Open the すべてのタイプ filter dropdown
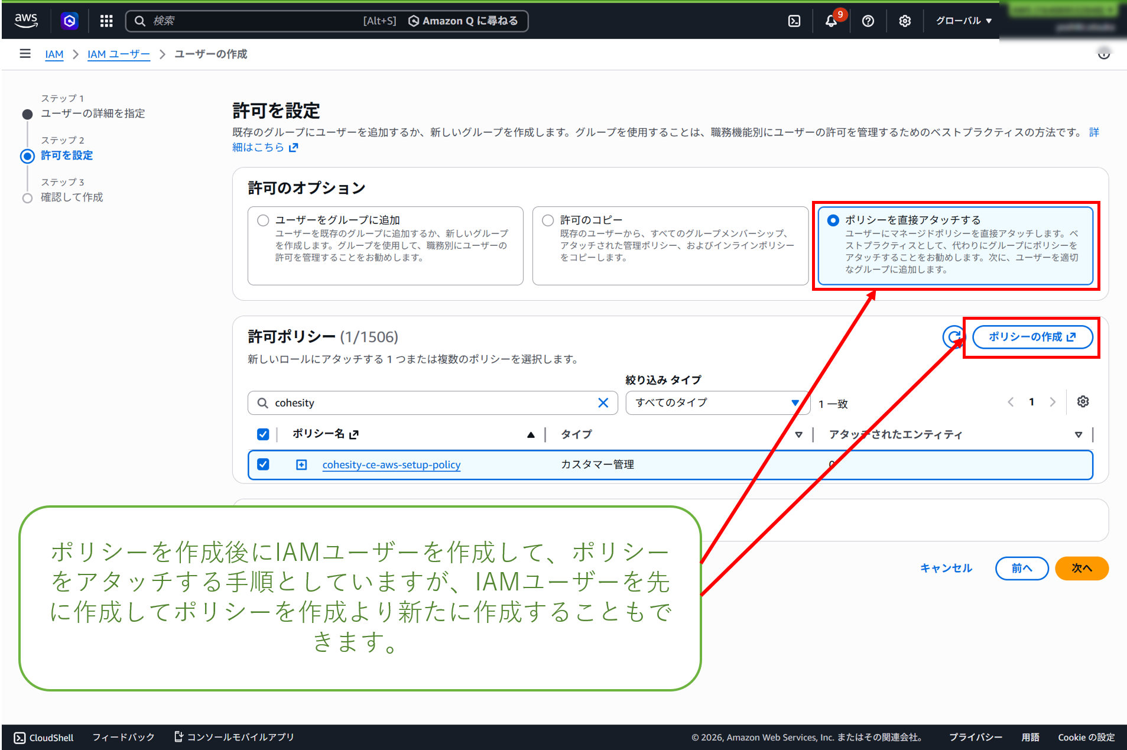1127x750 pixels. 717,403
